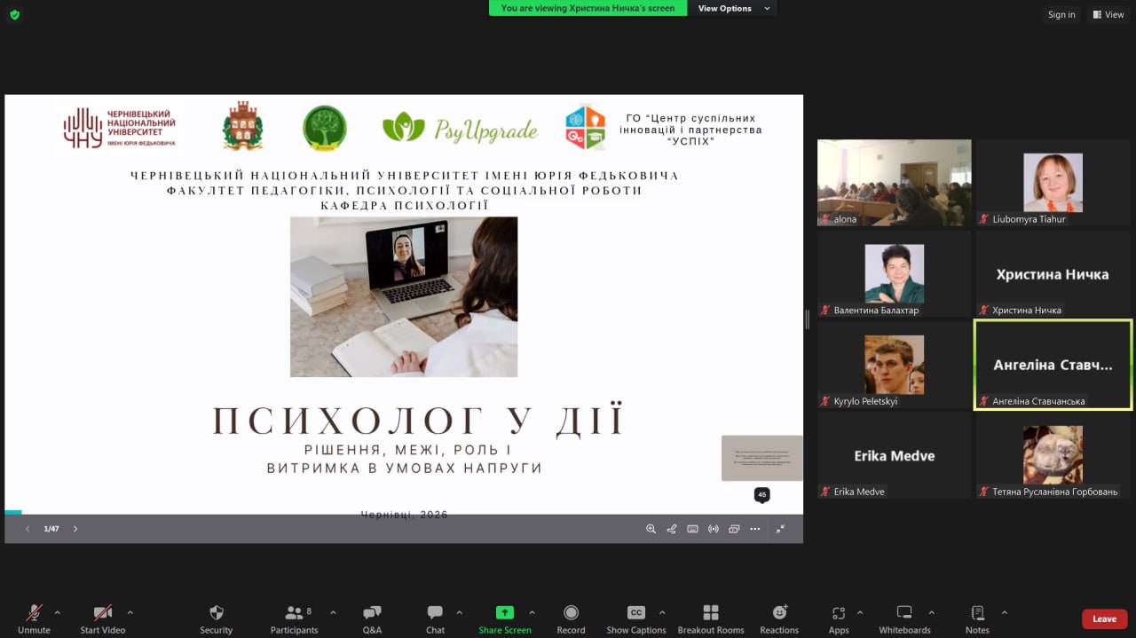Select Erika Medve's participant tile

[894, 455]
